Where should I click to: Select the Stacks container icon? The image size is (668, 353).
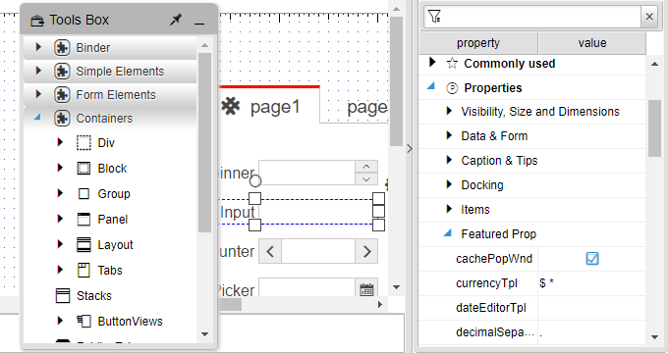pyautogui.click(x=63, y=295)
